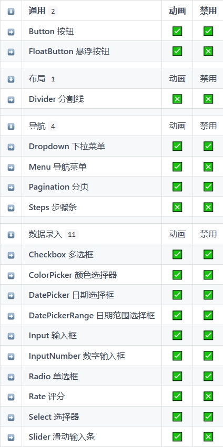This screenshot has width=223, height=447.
Task: Click the arrow icon beside Pagination 分页
Action: pyautogui.click(x=11, y=188)
